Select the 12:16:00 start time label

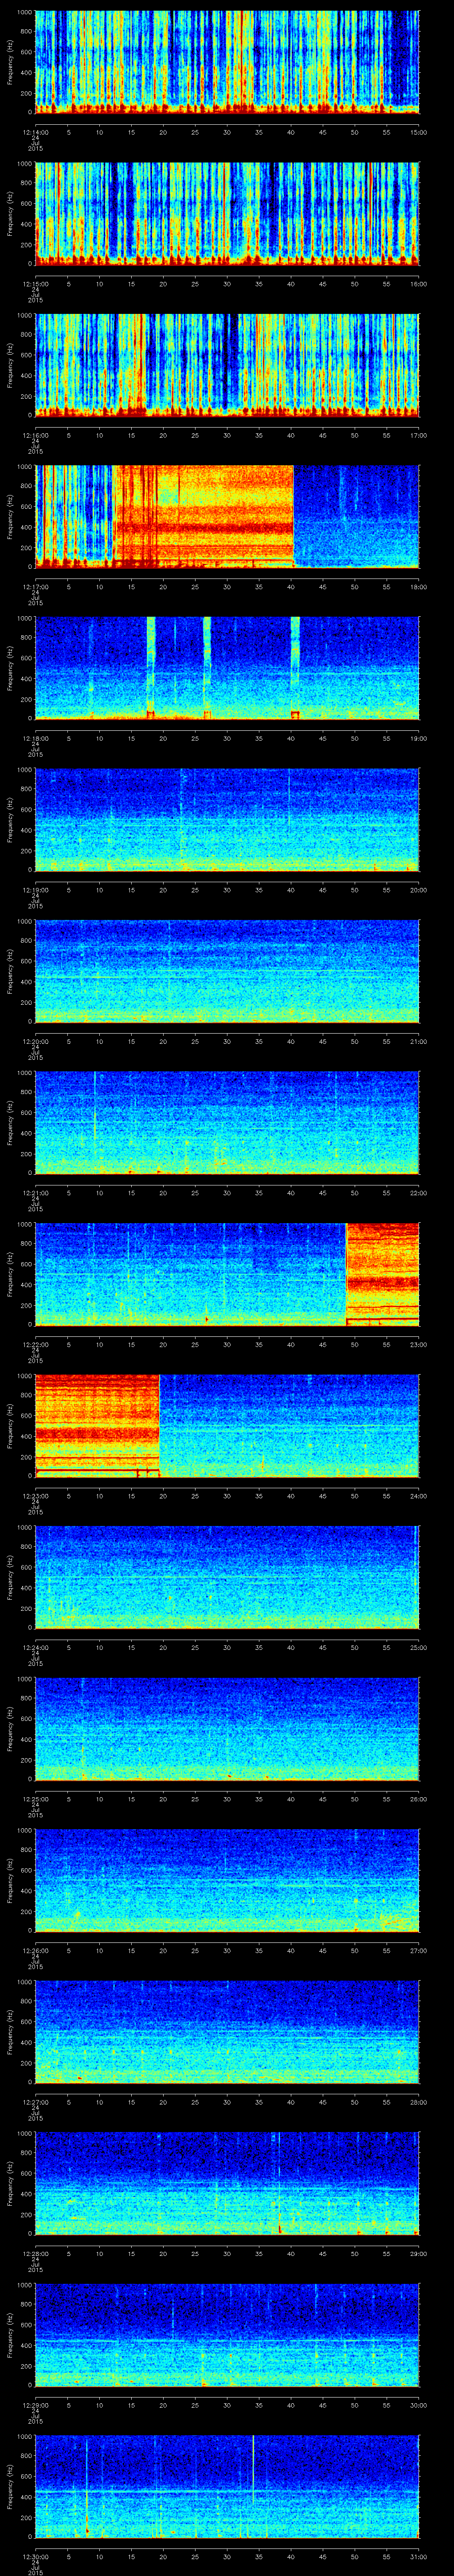36,435
